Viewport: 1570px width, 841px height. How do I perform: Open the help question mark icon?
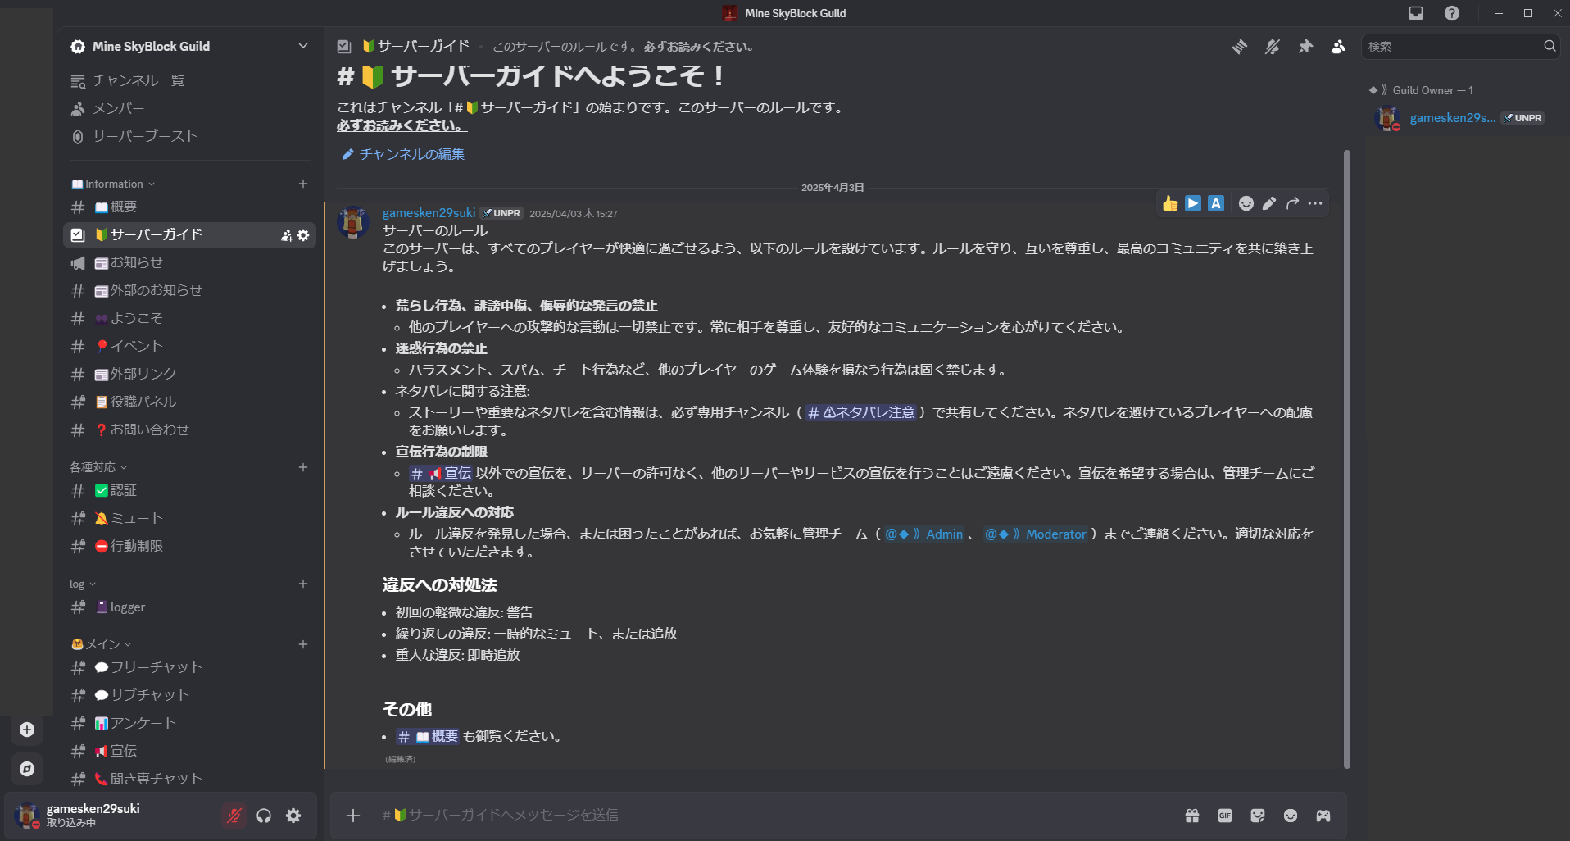(x=1452, y=13)
